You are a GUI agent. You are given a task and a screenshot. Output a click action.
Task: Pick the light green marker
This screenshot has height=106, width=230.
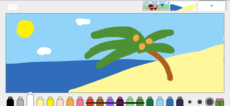point(130,101)
